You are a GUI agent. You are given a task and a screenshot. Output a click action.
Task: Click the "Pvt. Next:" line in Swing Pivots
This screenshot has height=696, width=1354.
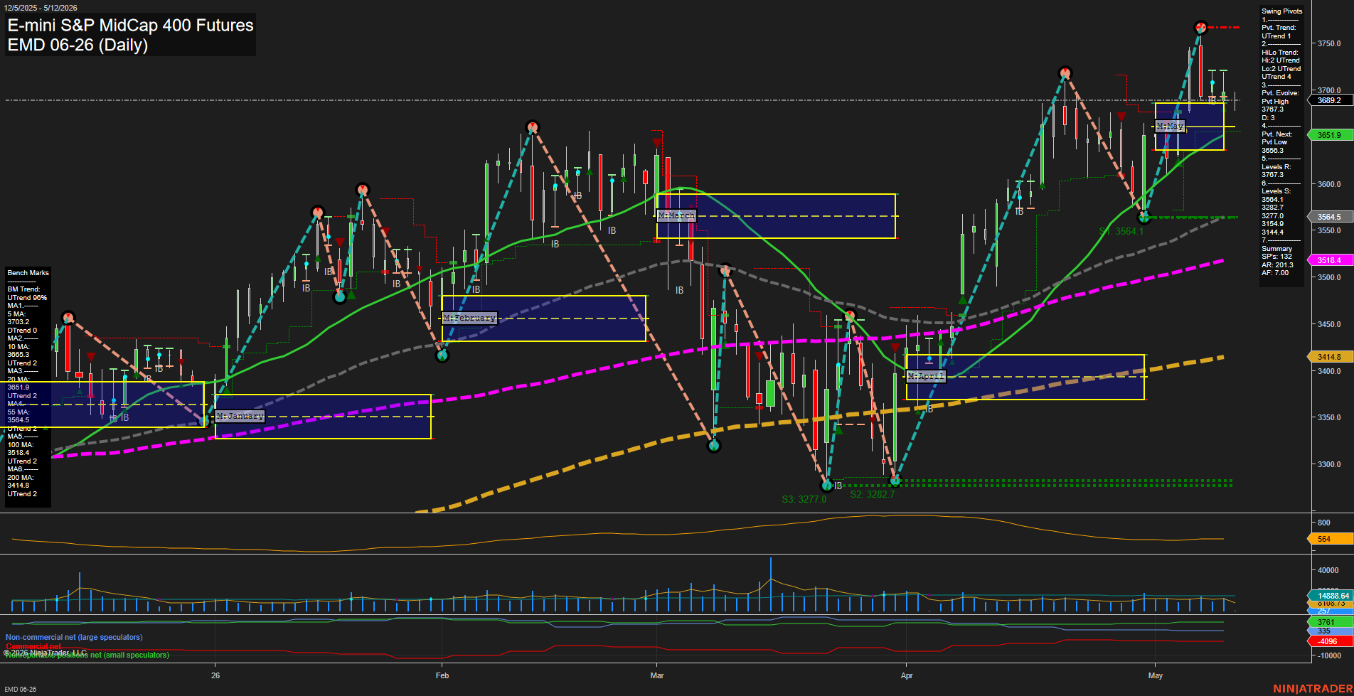point(1277,134)
